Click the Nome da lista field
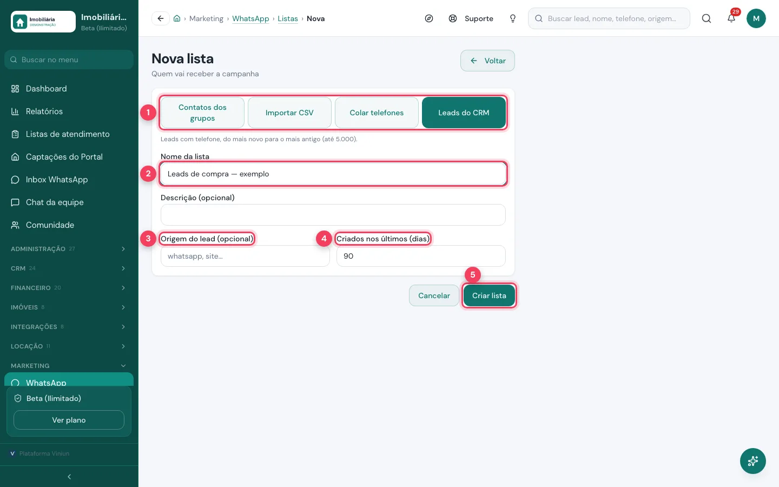The height and width of the screenshot is (487, 779). point(333,174)
